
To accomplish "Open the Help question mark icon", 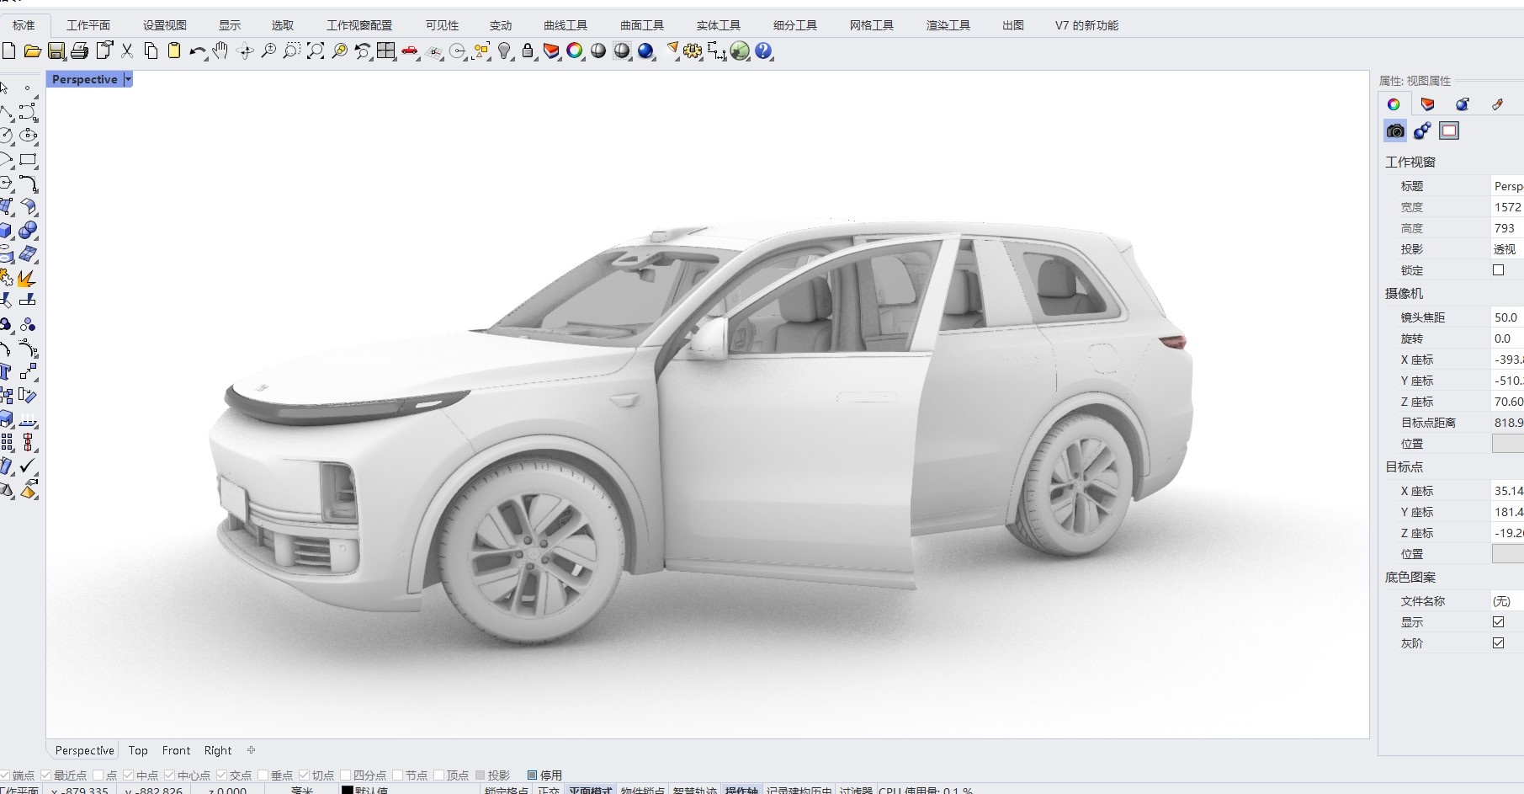I will [x=763, y=51].
